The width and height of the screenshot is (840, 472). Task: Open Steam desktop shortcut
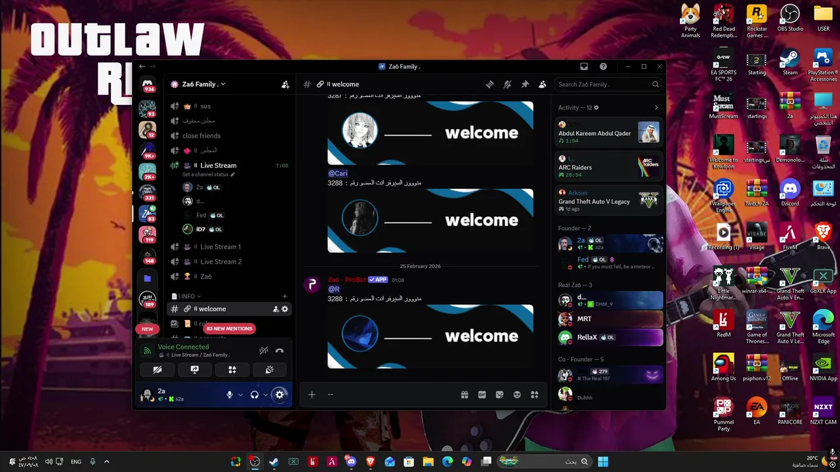[x=790, y=62]
